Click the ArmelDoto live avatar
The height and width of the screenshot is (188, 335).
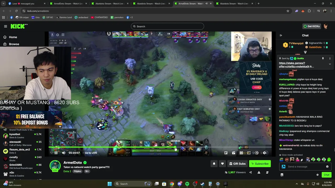click(x=55, y=166)
